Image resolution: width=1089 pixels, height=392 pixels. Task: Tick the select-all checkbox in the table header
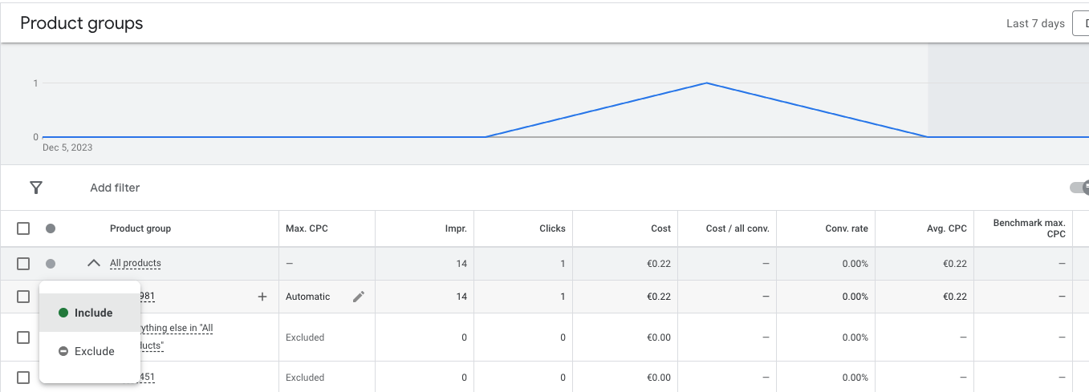(23, 228)
